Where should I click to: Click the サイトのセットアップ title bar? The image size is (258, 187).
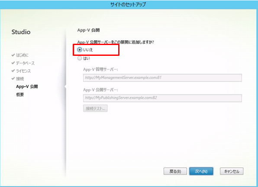[x=128, y=4]
